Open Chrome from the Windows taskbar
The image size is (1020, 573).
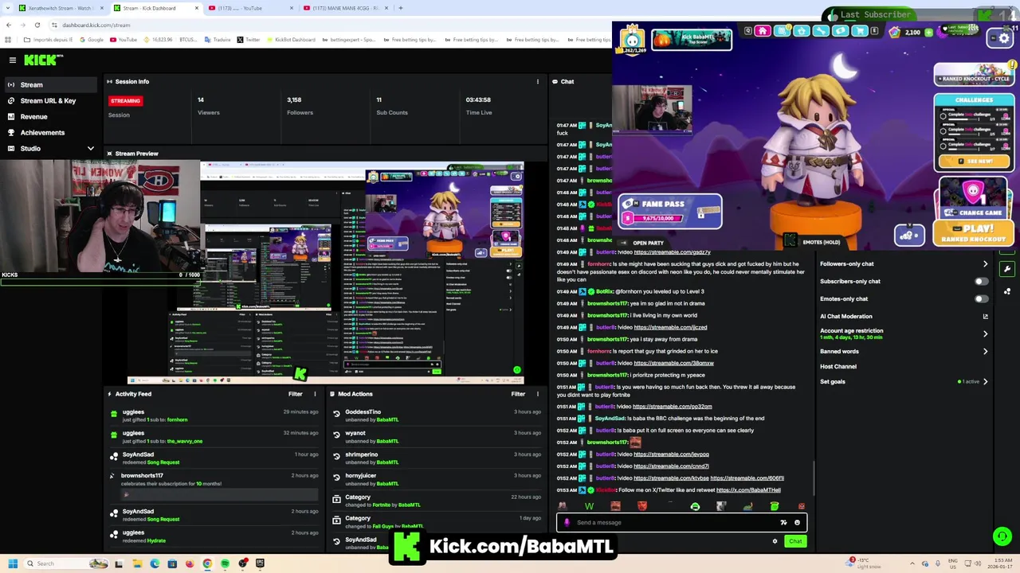[207, 563]
